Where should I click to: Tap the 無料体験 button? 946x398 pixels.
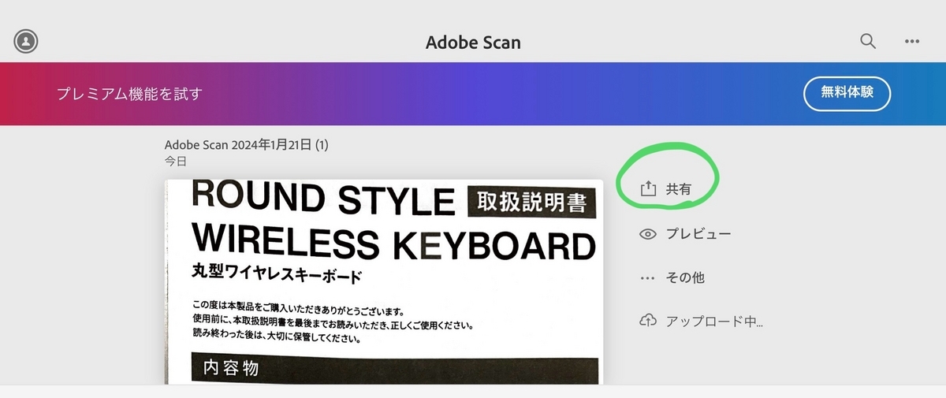click(847, 93)
